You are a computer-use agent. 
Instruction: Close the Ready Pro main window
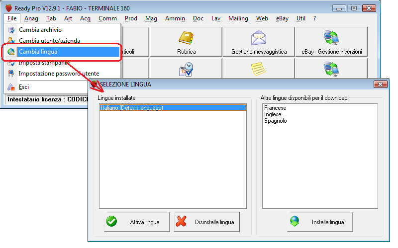[369, 8]
